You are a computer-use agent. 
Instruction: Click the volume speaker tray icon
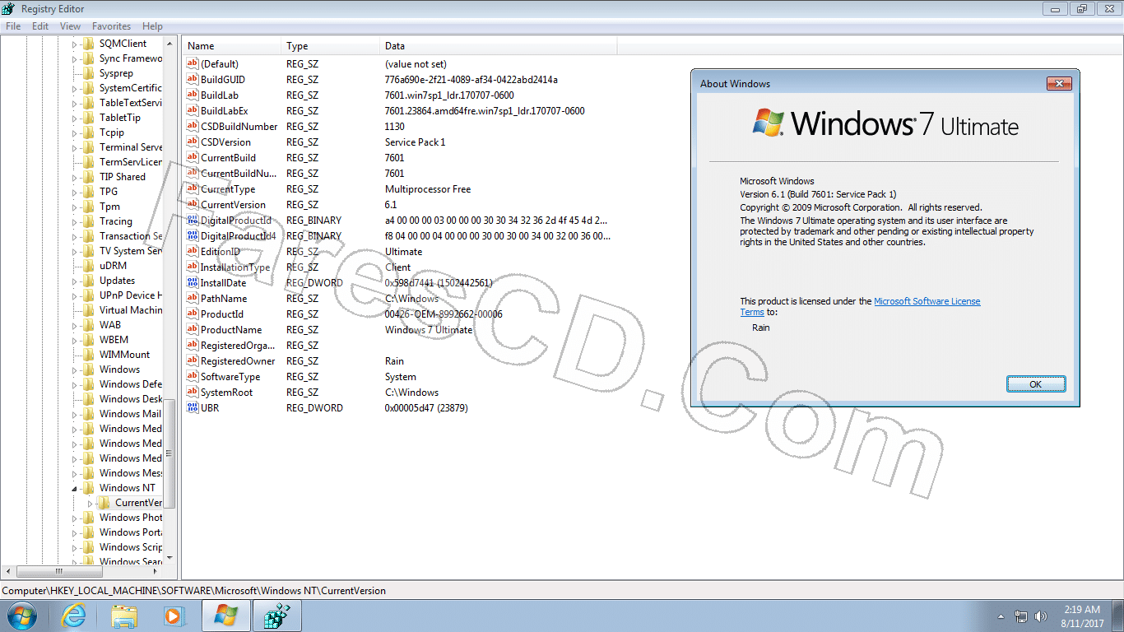click(x=1041, y=616)
